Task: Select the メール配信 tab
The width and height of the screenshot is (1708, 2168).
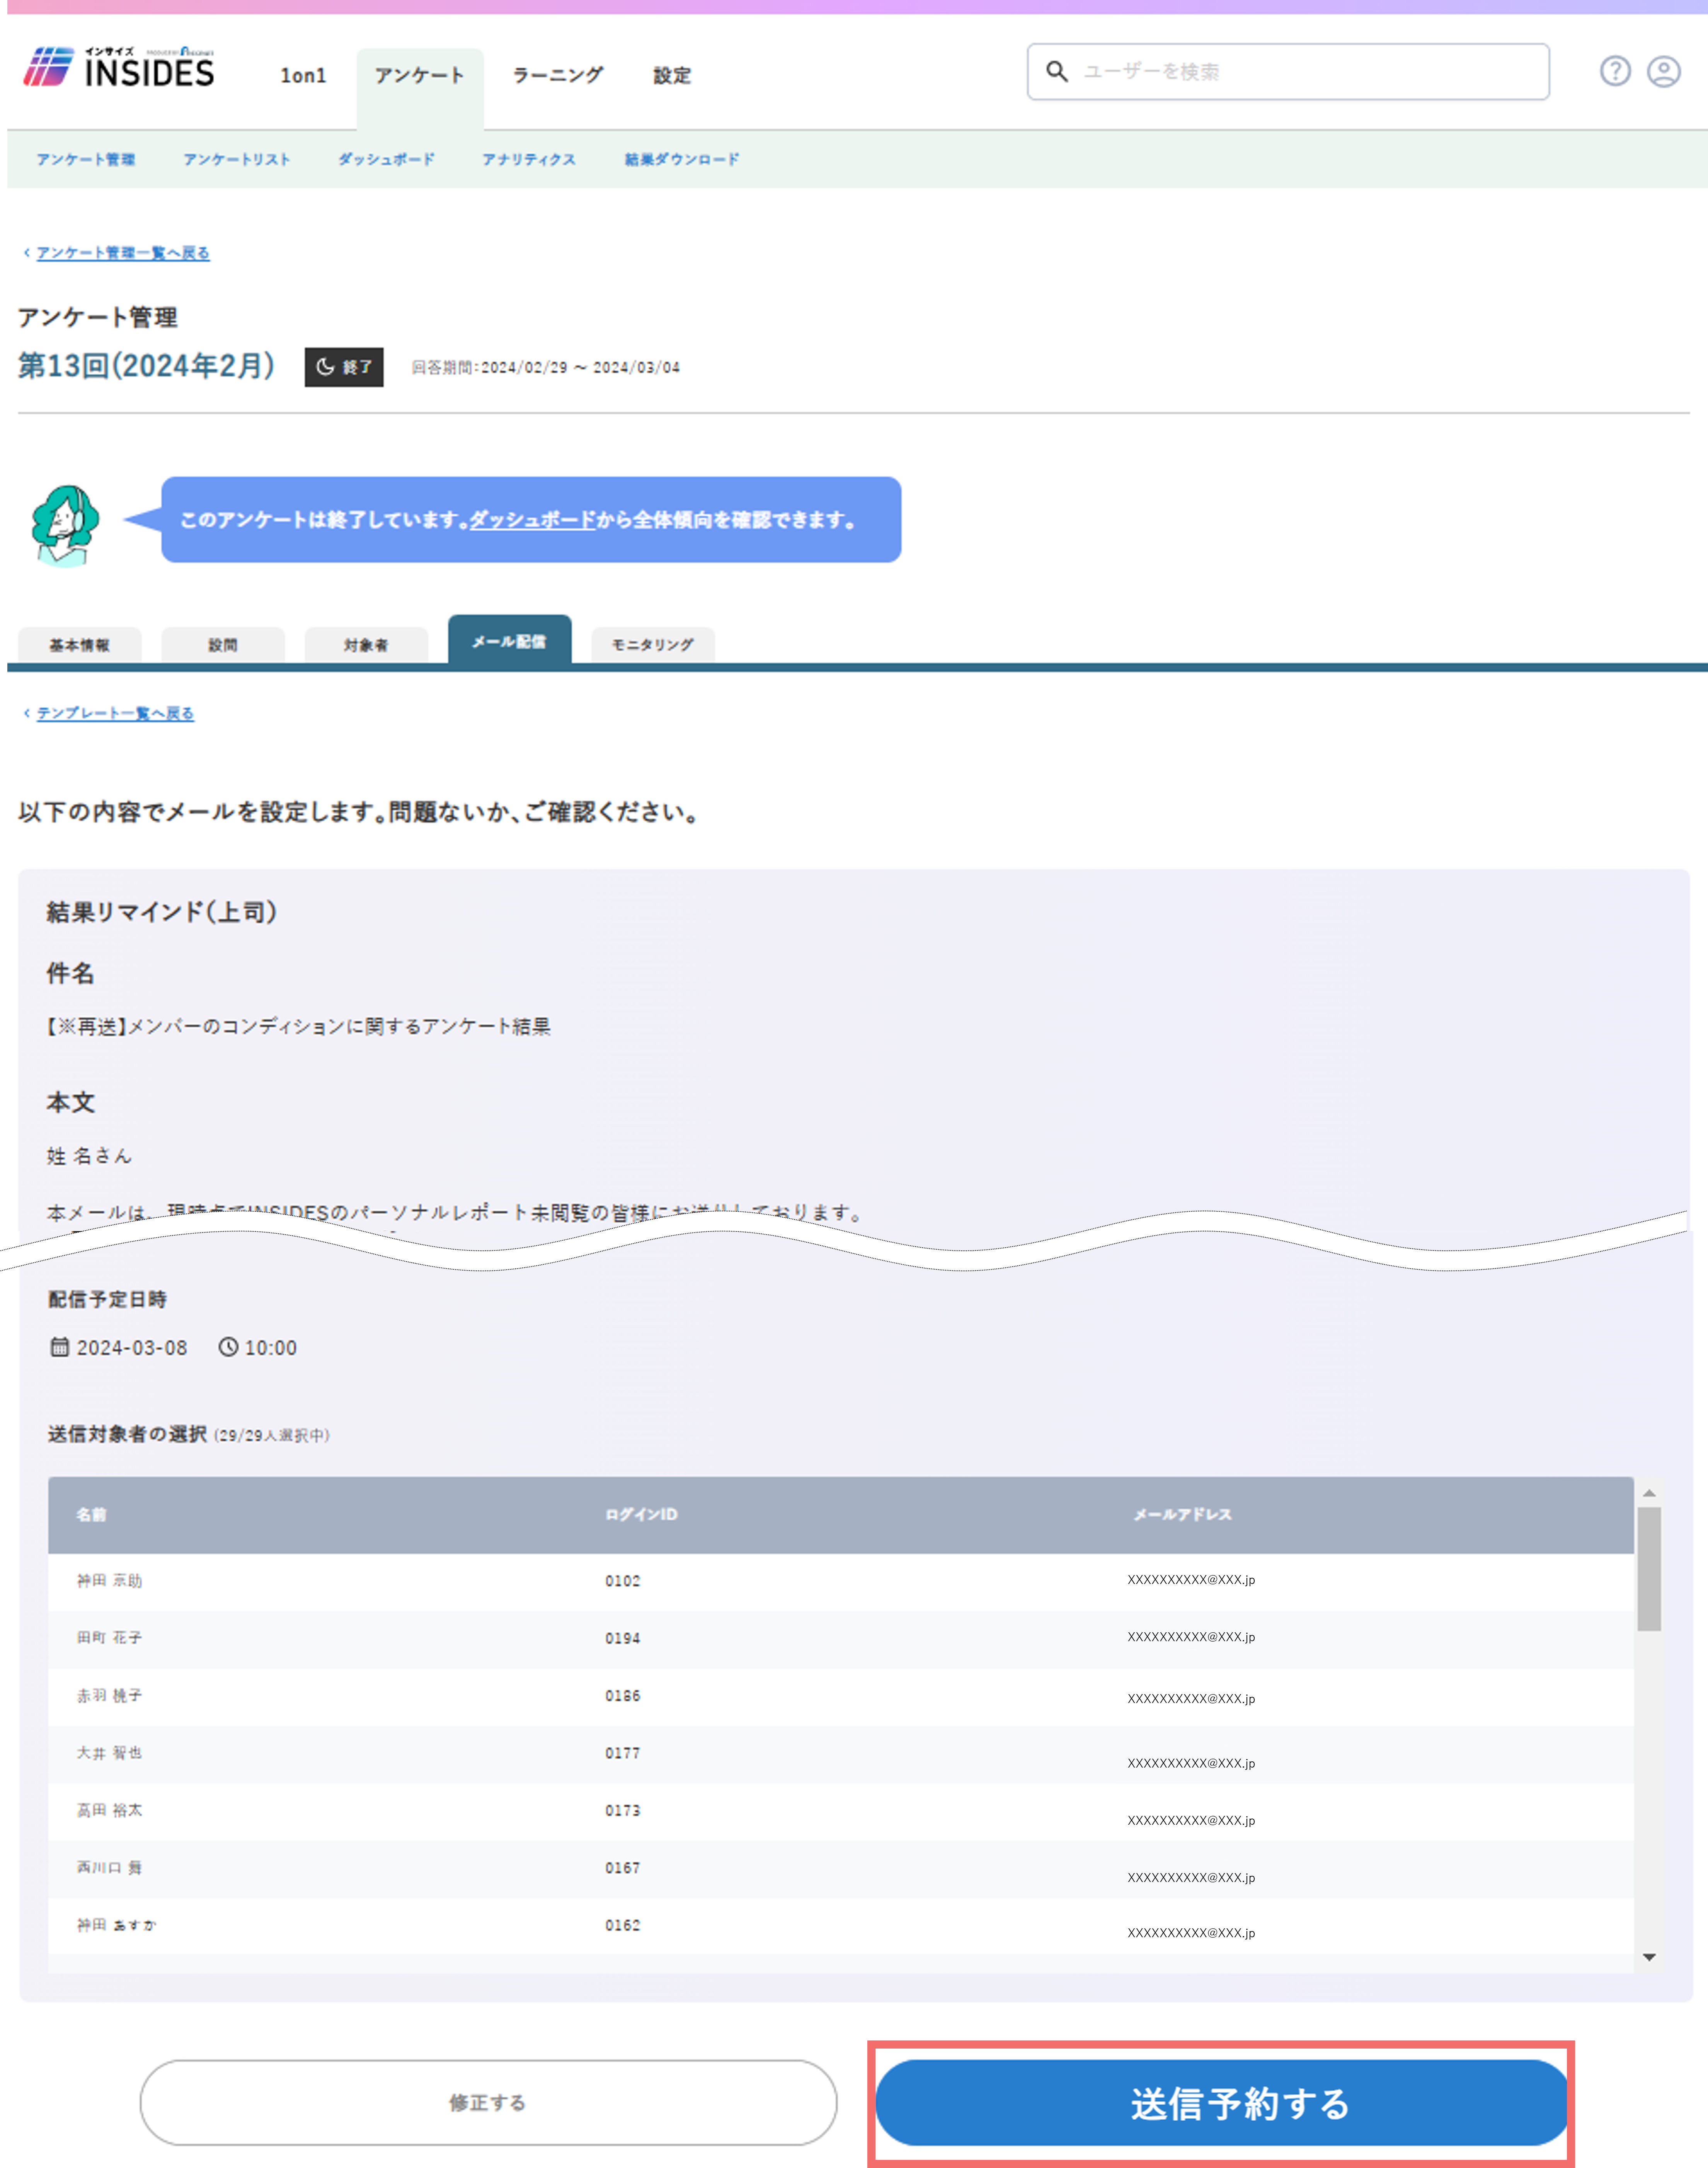Action: point(510,640)
